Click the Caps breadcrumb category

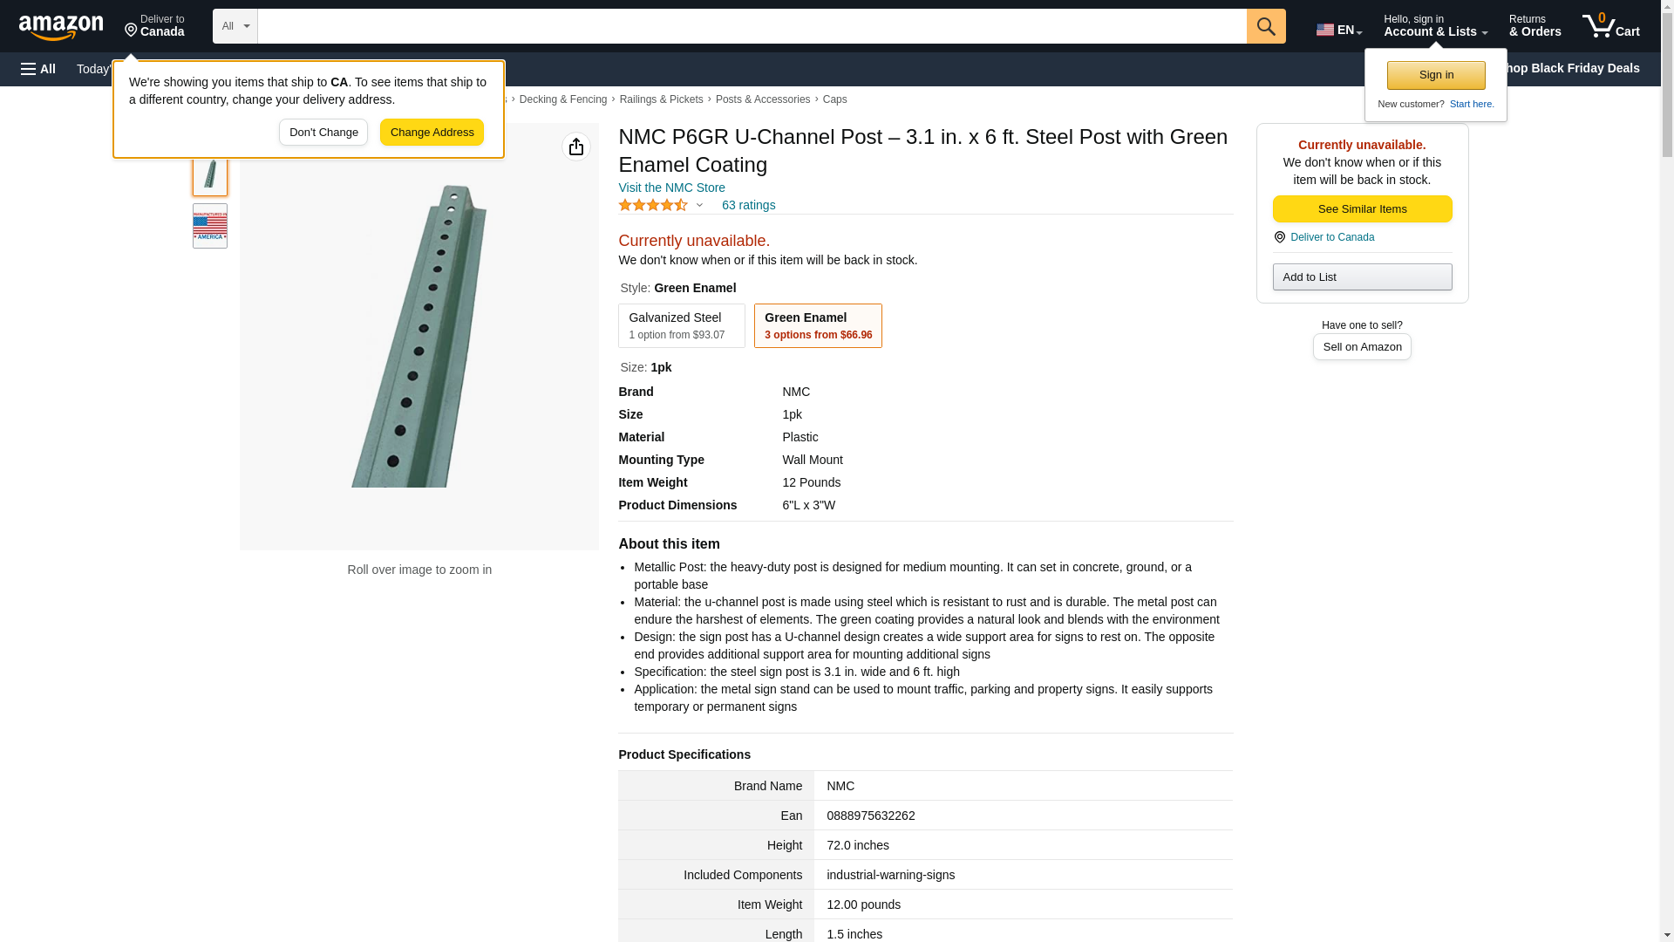(x=834, y=99)
